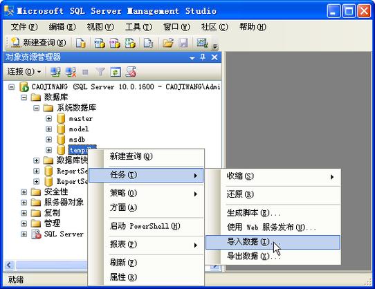Open the 收缩(S) submenu
This screenshot has height=289, width=375.
[x=273, y=176]
